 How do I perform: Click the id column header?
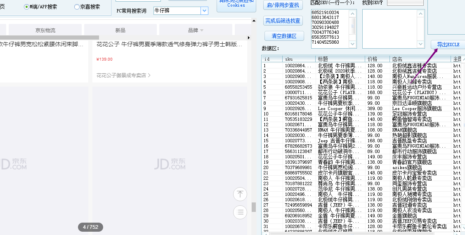272,59
